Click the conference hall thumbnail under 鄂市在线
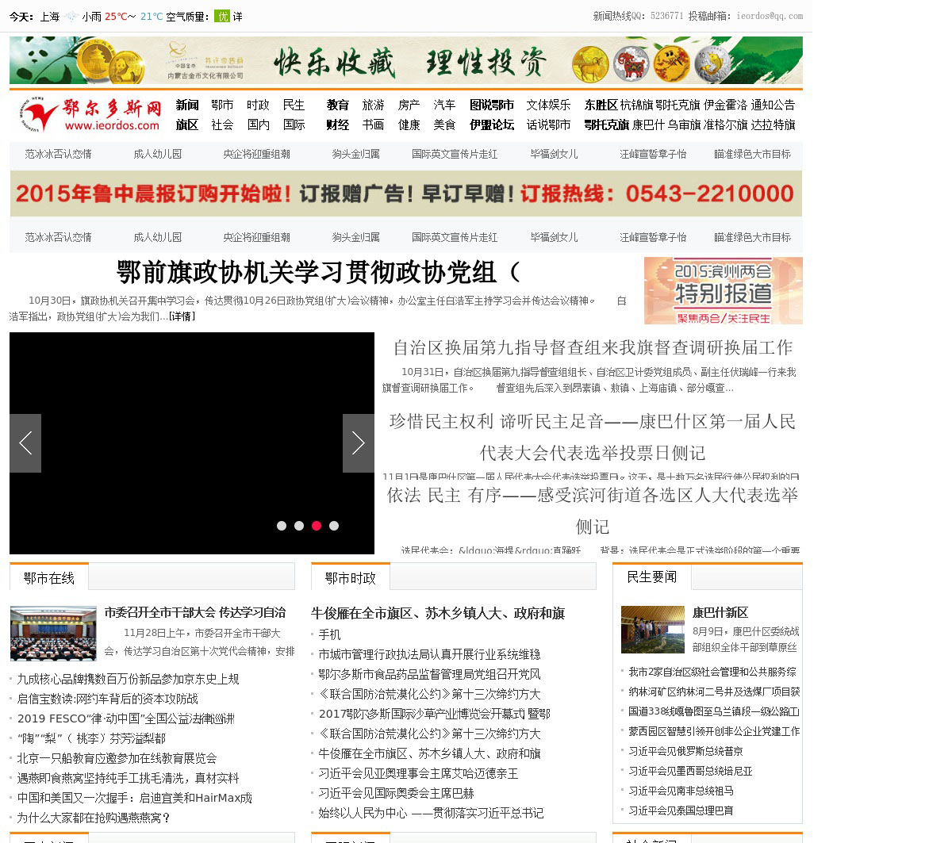 click(53, 634)
